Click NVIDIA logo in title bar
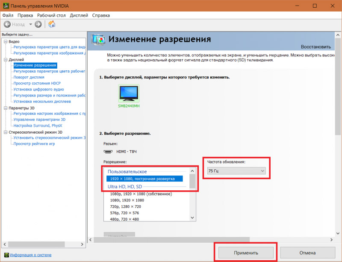This screenshot has width=342, height=262. click(x=6, y=6)
